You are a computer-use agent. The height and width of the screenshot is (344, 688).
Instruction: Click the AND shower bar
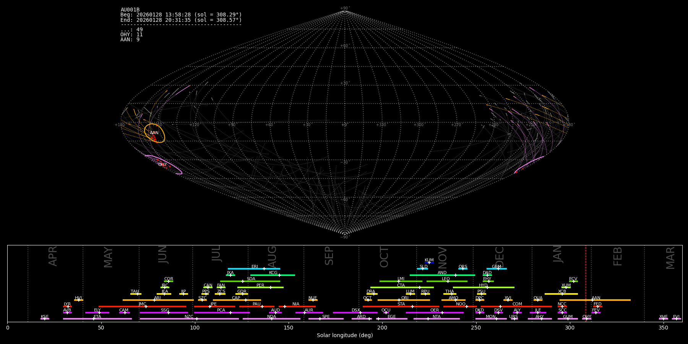pyautogui.click(x=442, y=275)
